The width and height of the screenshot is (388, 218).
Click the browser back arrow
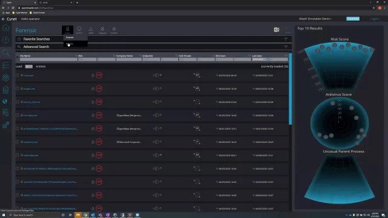[3, 8]
